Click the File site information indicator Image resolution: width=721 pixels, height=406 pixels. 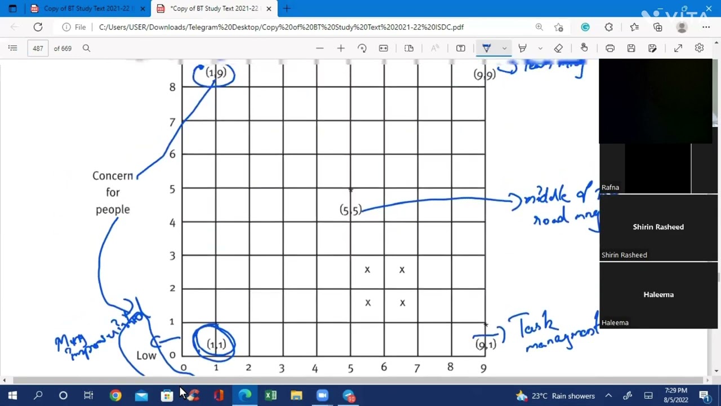tap(74, 27)
